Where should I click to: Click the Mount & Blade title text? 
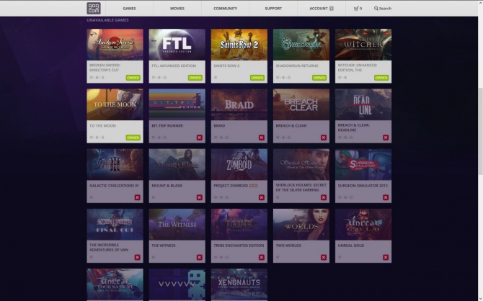point(167,186)
